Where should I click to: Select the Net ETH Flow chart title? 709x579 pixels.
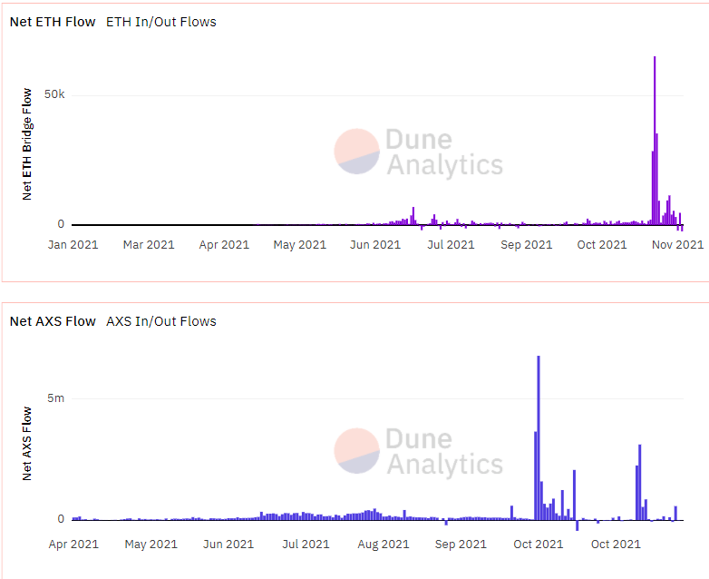[x=53, y=22]
